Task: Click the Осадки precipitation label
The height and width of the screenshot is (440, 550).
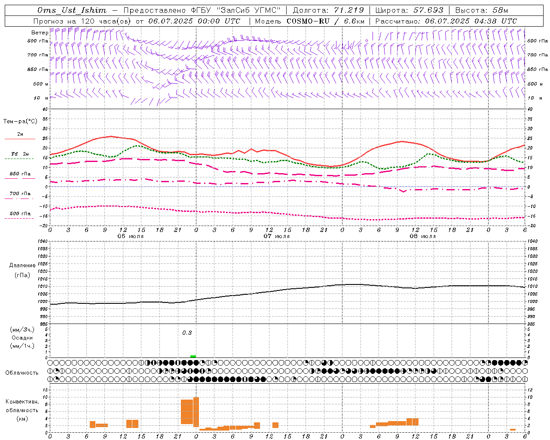Action: [x=22, y=338]
